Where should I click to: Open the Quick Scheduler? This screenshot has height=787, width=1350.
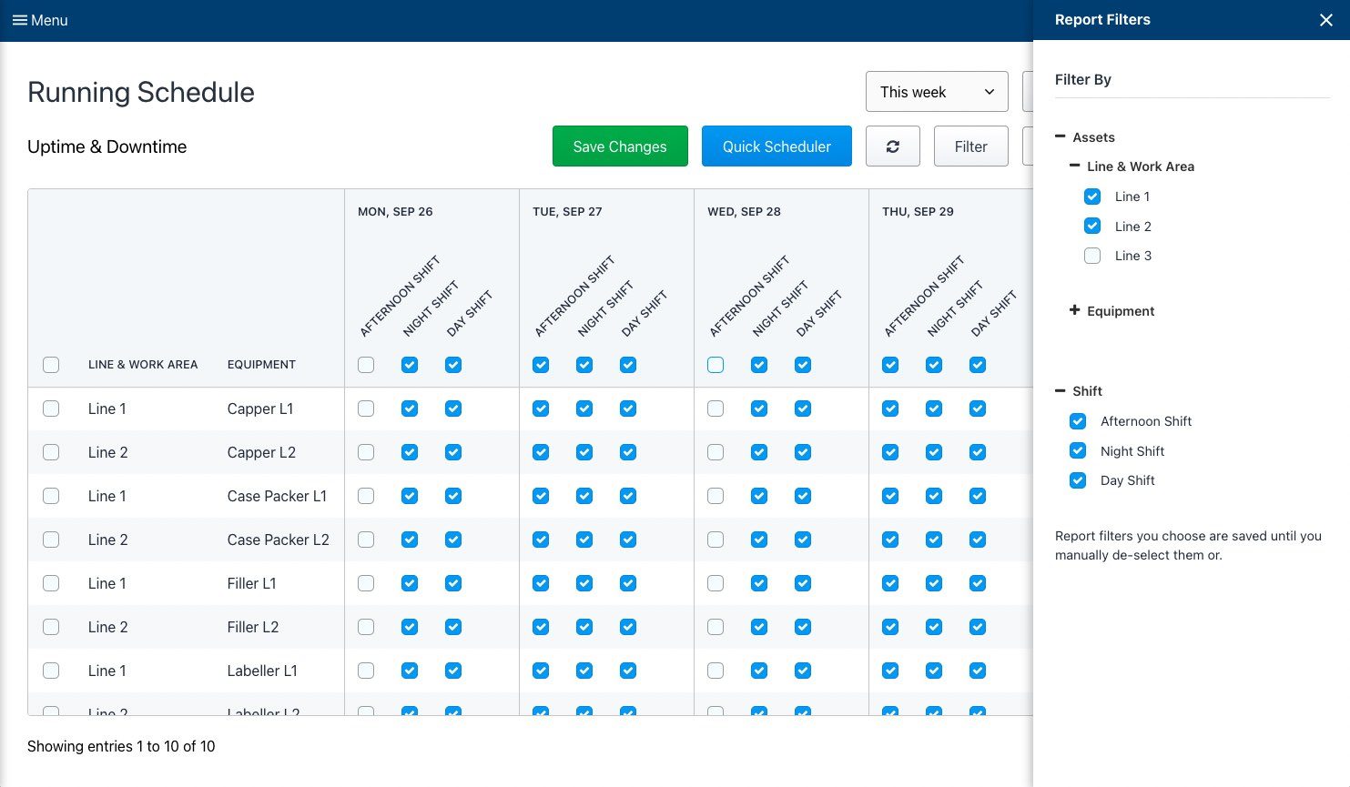point(777,146)
